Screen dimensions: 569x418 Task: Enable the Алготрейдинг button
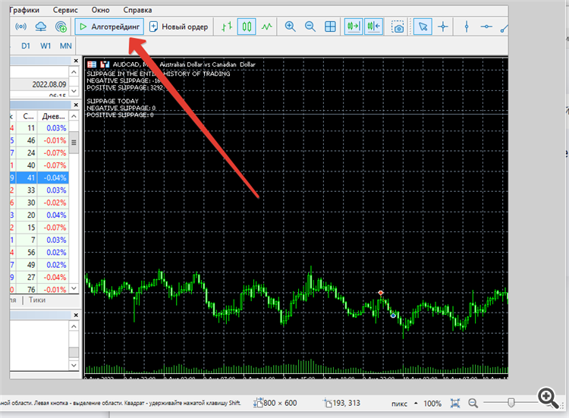pos(109,27)
